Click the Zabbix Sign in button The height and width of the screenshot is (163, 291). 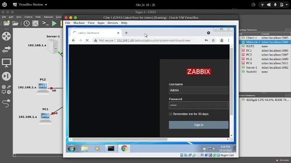pyautogui.click(x=199, y=125)
